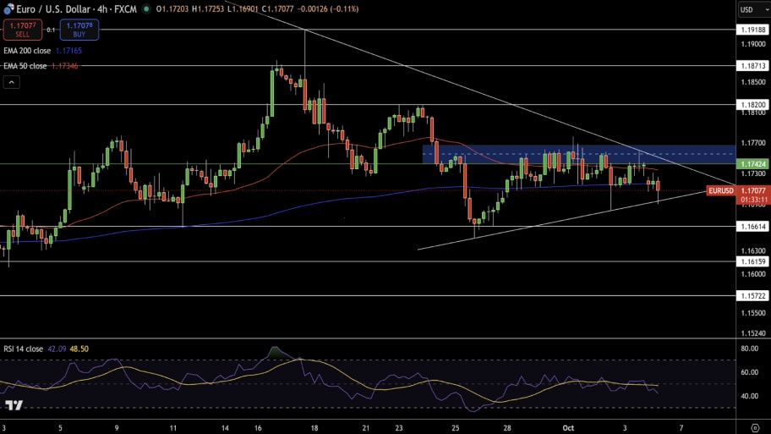Select the EMA 50 close indicator label
This screenshot has height=434, width=771.
click(x=25, y=65)
